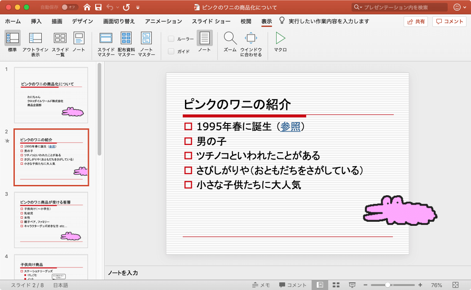Expand the search options dropdown arrow
The width and height of the screenshot is (471, 290).
361,7
